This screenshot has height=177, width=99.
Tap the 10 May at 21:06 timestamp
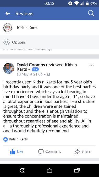(x=30, y=74)
